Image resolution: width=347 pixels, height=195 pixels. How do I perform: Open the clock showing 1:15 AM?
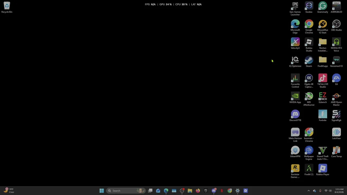tap(339, 191)
